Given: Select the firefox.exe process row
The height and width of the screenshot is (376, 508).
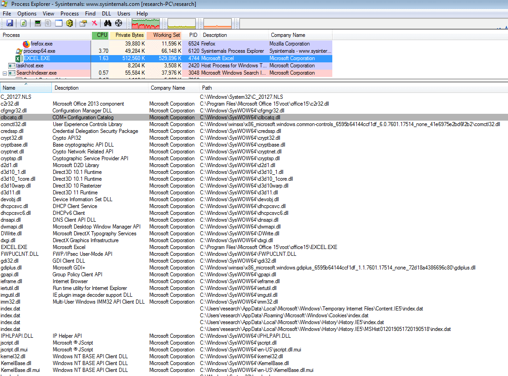Looking at the screenshot, I should 166,44.
